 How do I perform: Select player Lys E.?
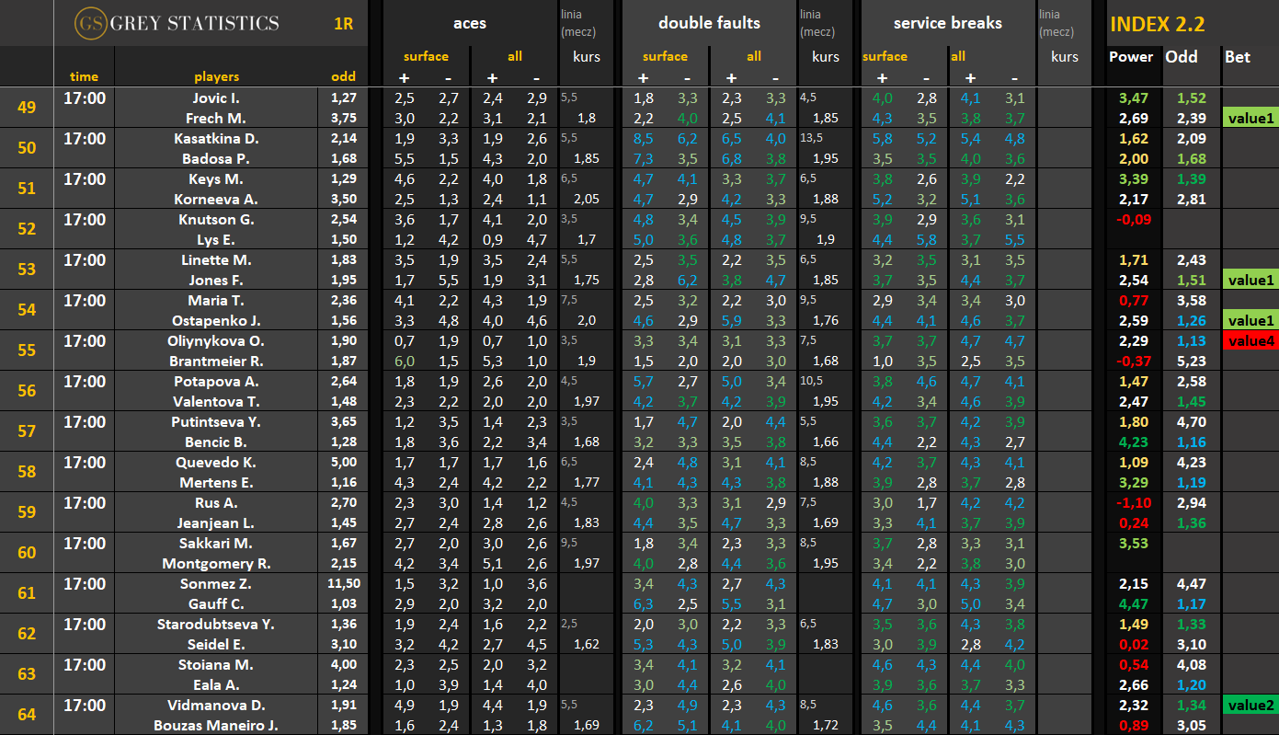(216, 239)
